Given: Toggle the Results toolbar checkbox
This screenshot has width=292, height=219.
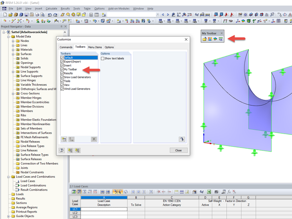Looking at the screenshot, I should click(x=62, y=73).
